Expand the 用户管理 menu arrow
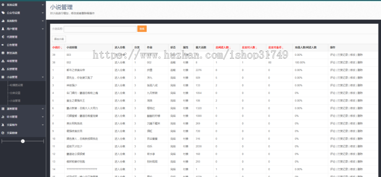Viewport: 381px width, 177px height. point(43,29)
